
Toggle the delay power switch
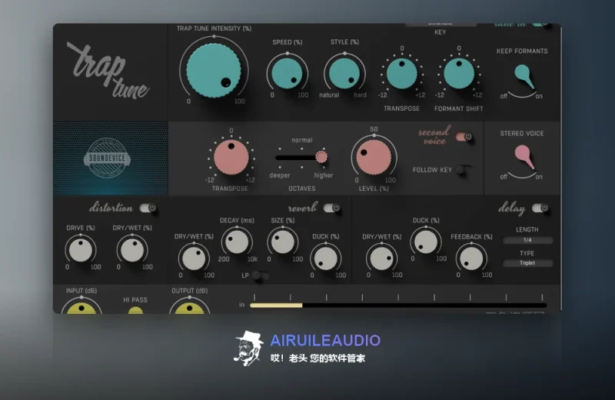540,208
